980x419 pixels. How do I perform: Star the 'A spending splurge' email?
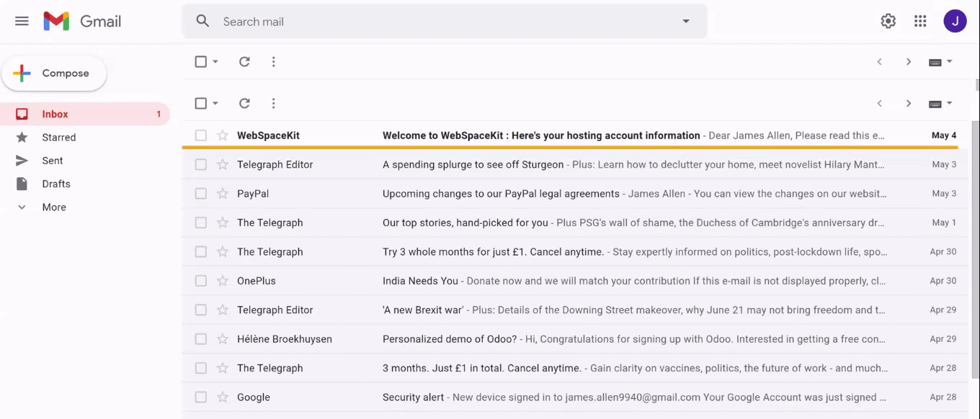point(223,165)
